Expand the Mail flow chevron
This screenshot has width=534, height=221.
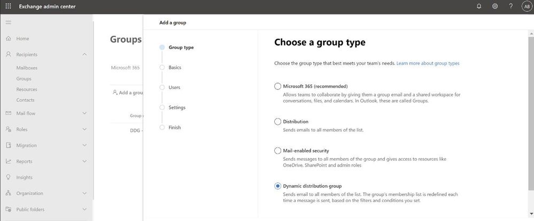[x=84, y=113]
